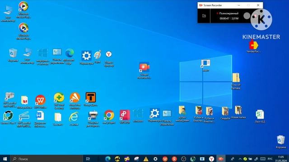289x162 pixels.
Task: Select the Покупка расходни printer-icon shortcut
Action: click(93, 119)
